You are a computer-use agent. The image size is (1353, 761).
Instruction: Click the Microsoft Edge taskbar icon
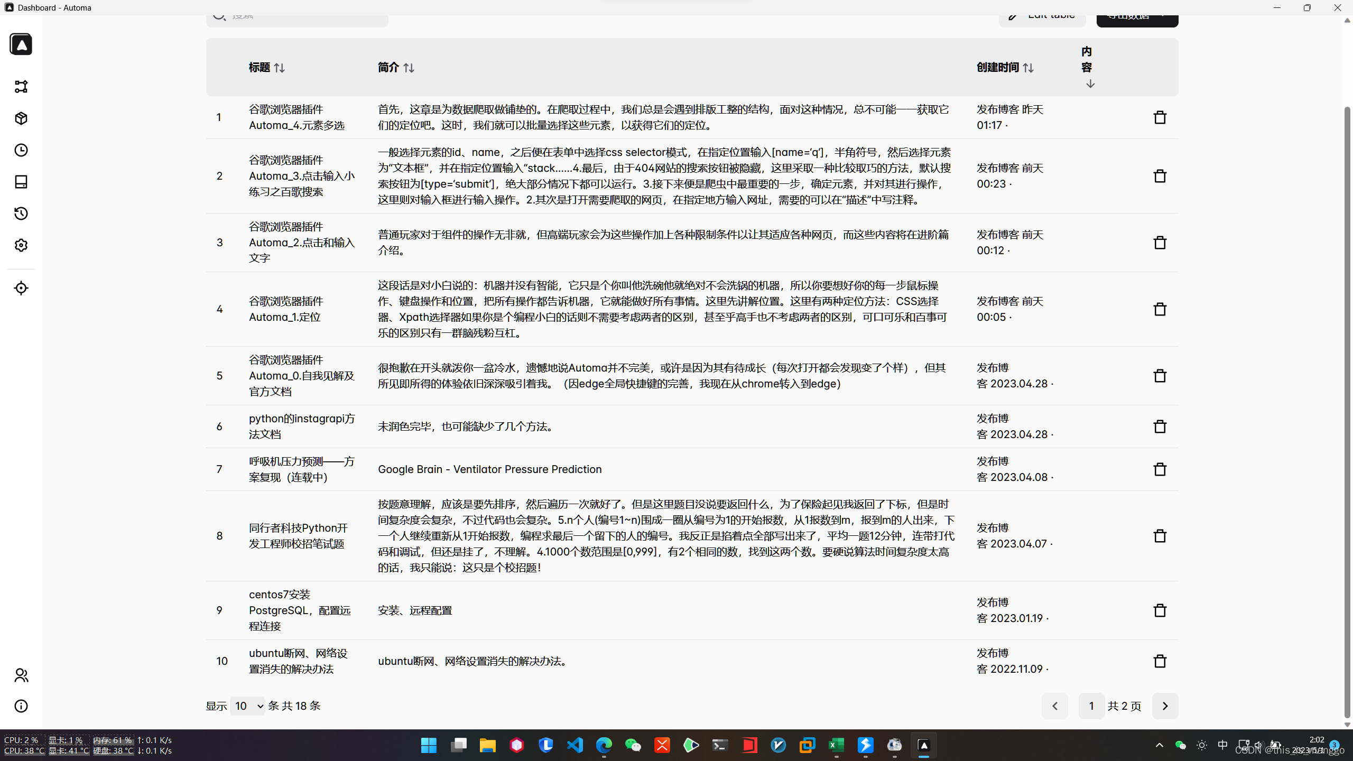604,745
